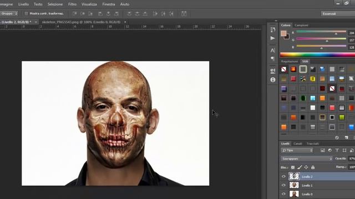Expand the collapsed panel dock arrows
The image size is (355, 199).
(276, 20)
